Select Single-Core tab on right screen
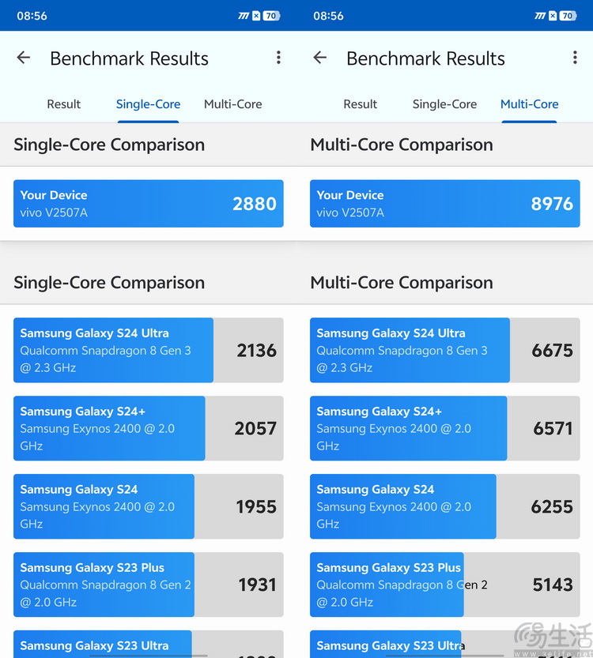Image resolution: width=593 pixels, height=658 pixels. [x=444, y=104]
